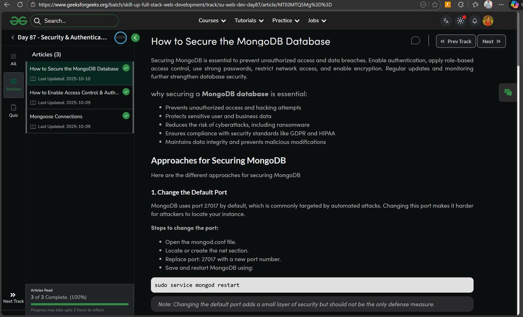Click the Day 87 - Security & Authentication title
Viewport: 523px width, 317px height.
(x=62, y=37)
